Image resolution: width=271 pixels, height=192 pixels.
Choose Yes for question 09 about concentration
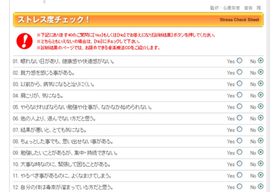[239, 152]
